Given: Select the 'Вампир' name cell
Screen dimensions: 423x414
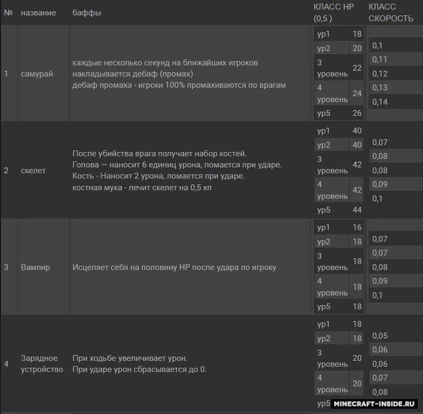Looking at the screenshot, I should pyautogui.click(x=35, y=267).
